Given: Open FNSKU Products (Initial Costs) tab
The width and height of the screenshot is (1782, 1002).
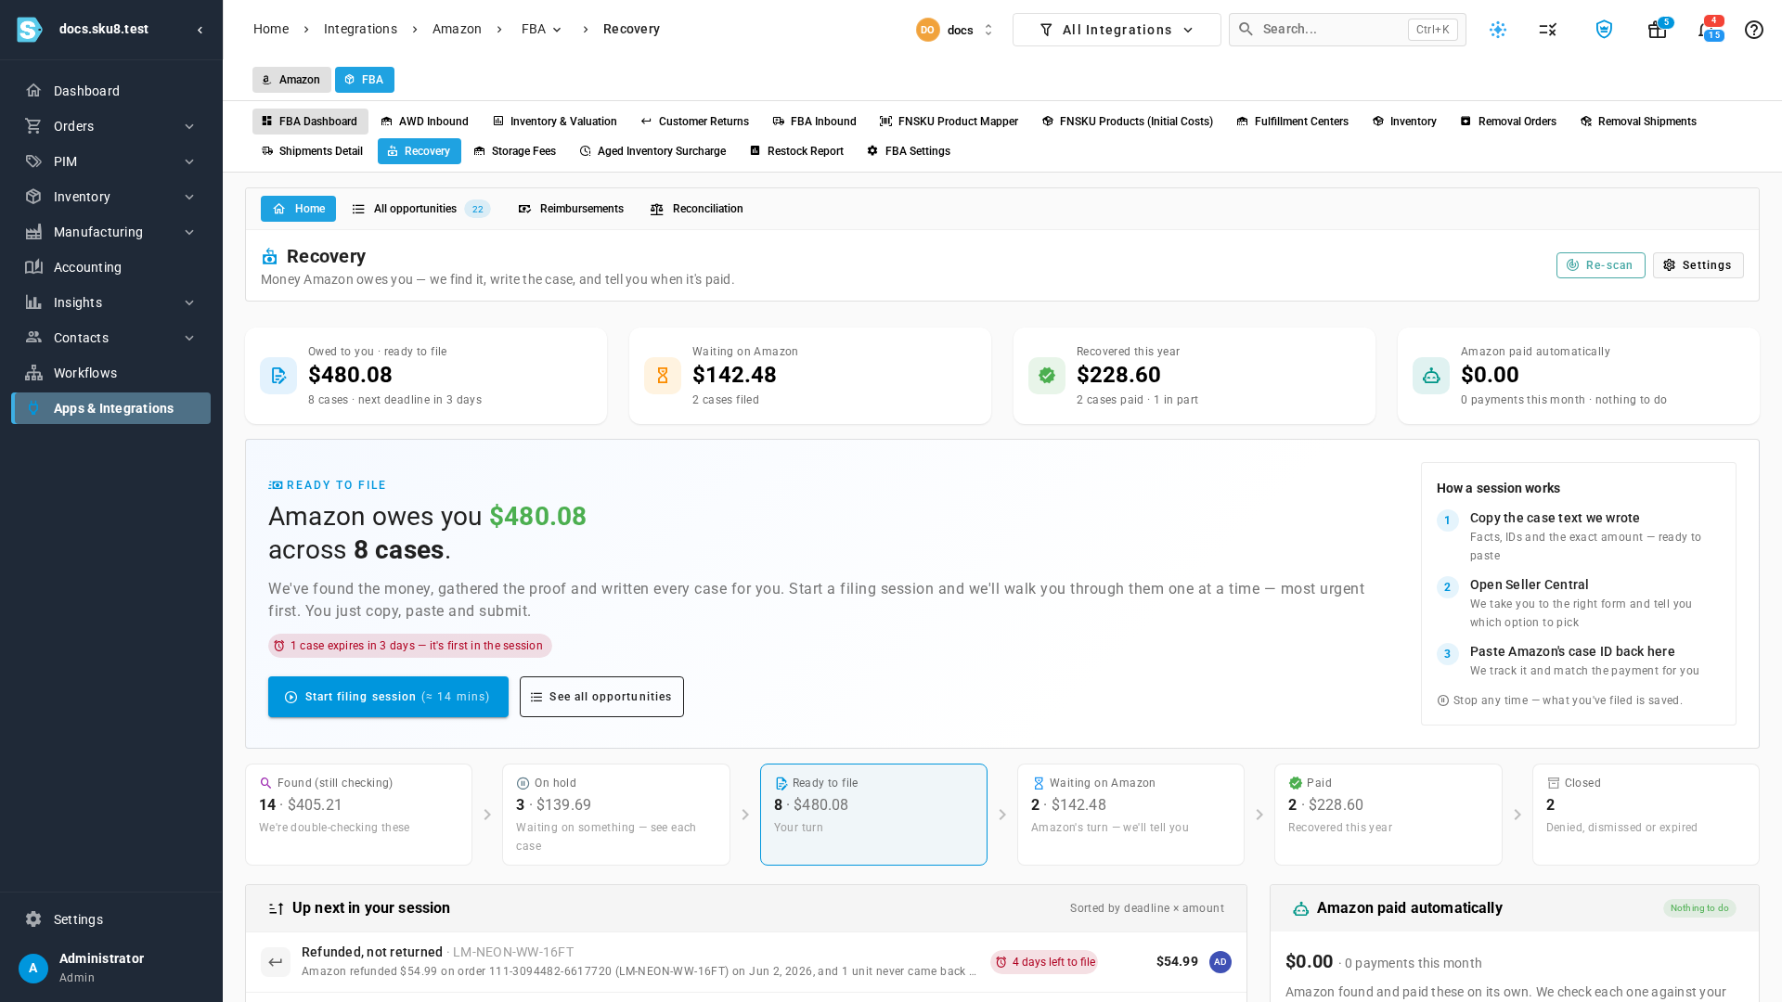Looking at the screenshot, I should point(1127,122).
